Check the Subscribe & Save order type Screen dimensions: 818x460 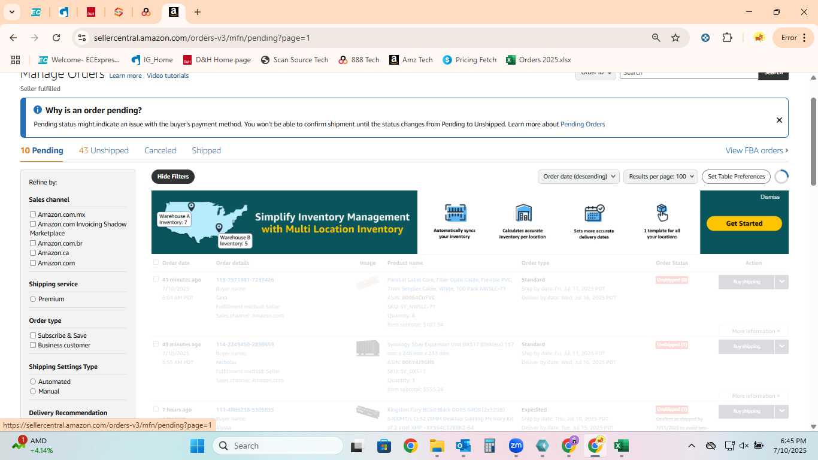coord(33,335)
